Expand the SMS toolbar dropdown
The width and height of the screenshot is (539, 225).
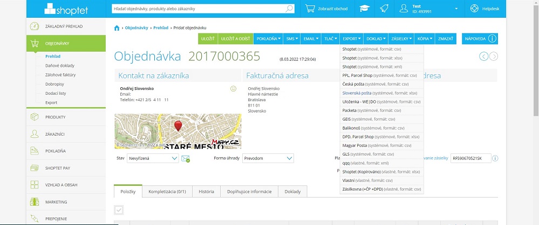point(292,39)
